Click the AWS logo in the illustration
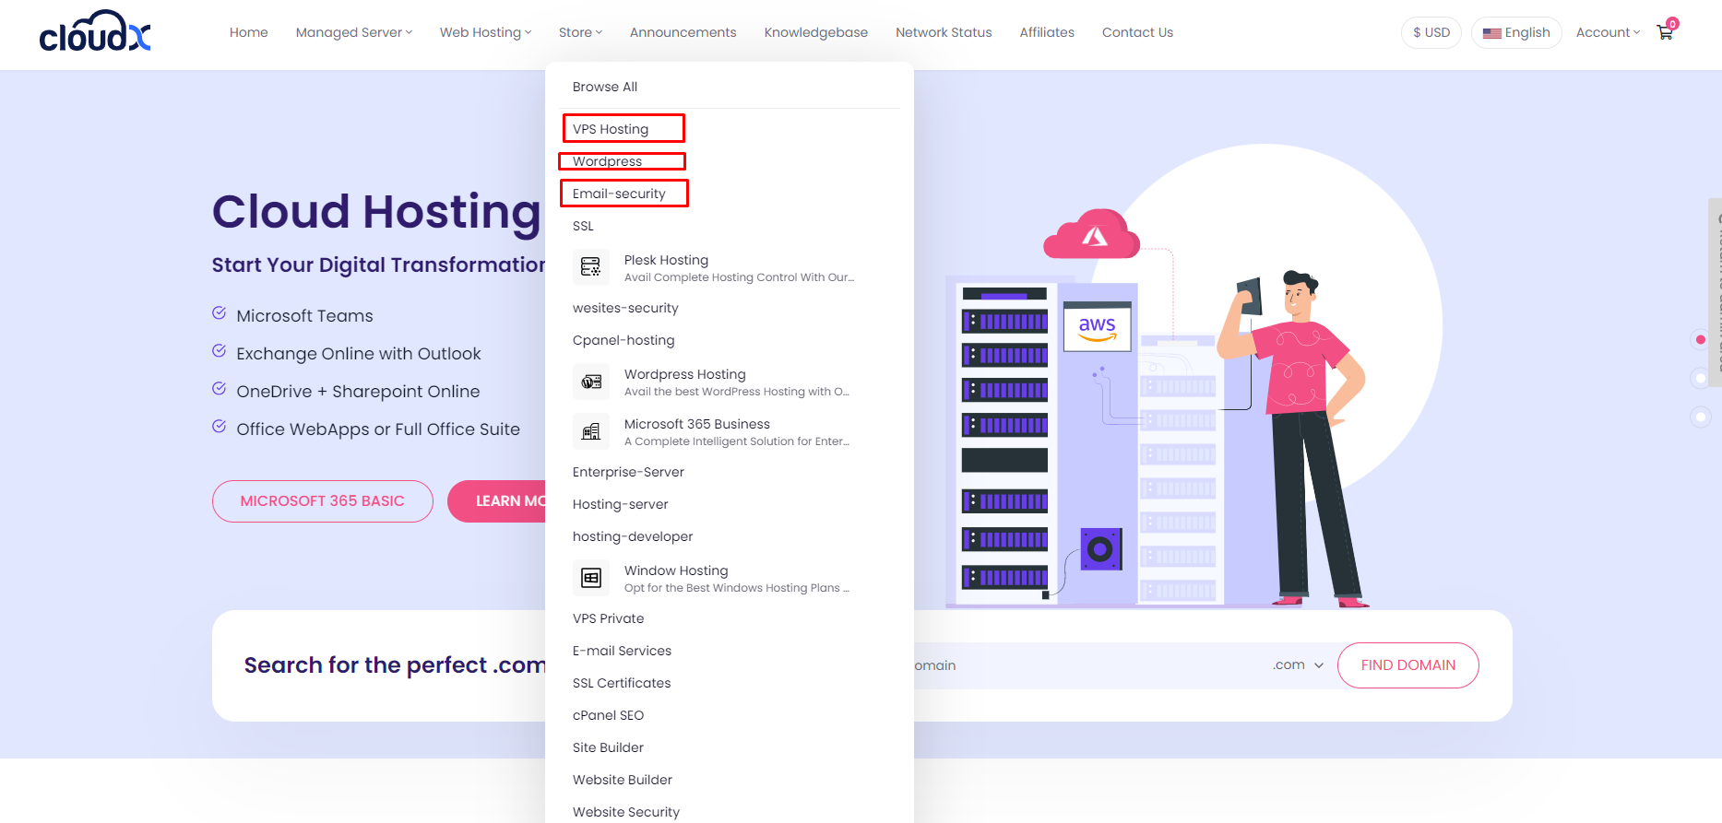This screenshot has height=823, width=1722. [x=1097, y=327]
